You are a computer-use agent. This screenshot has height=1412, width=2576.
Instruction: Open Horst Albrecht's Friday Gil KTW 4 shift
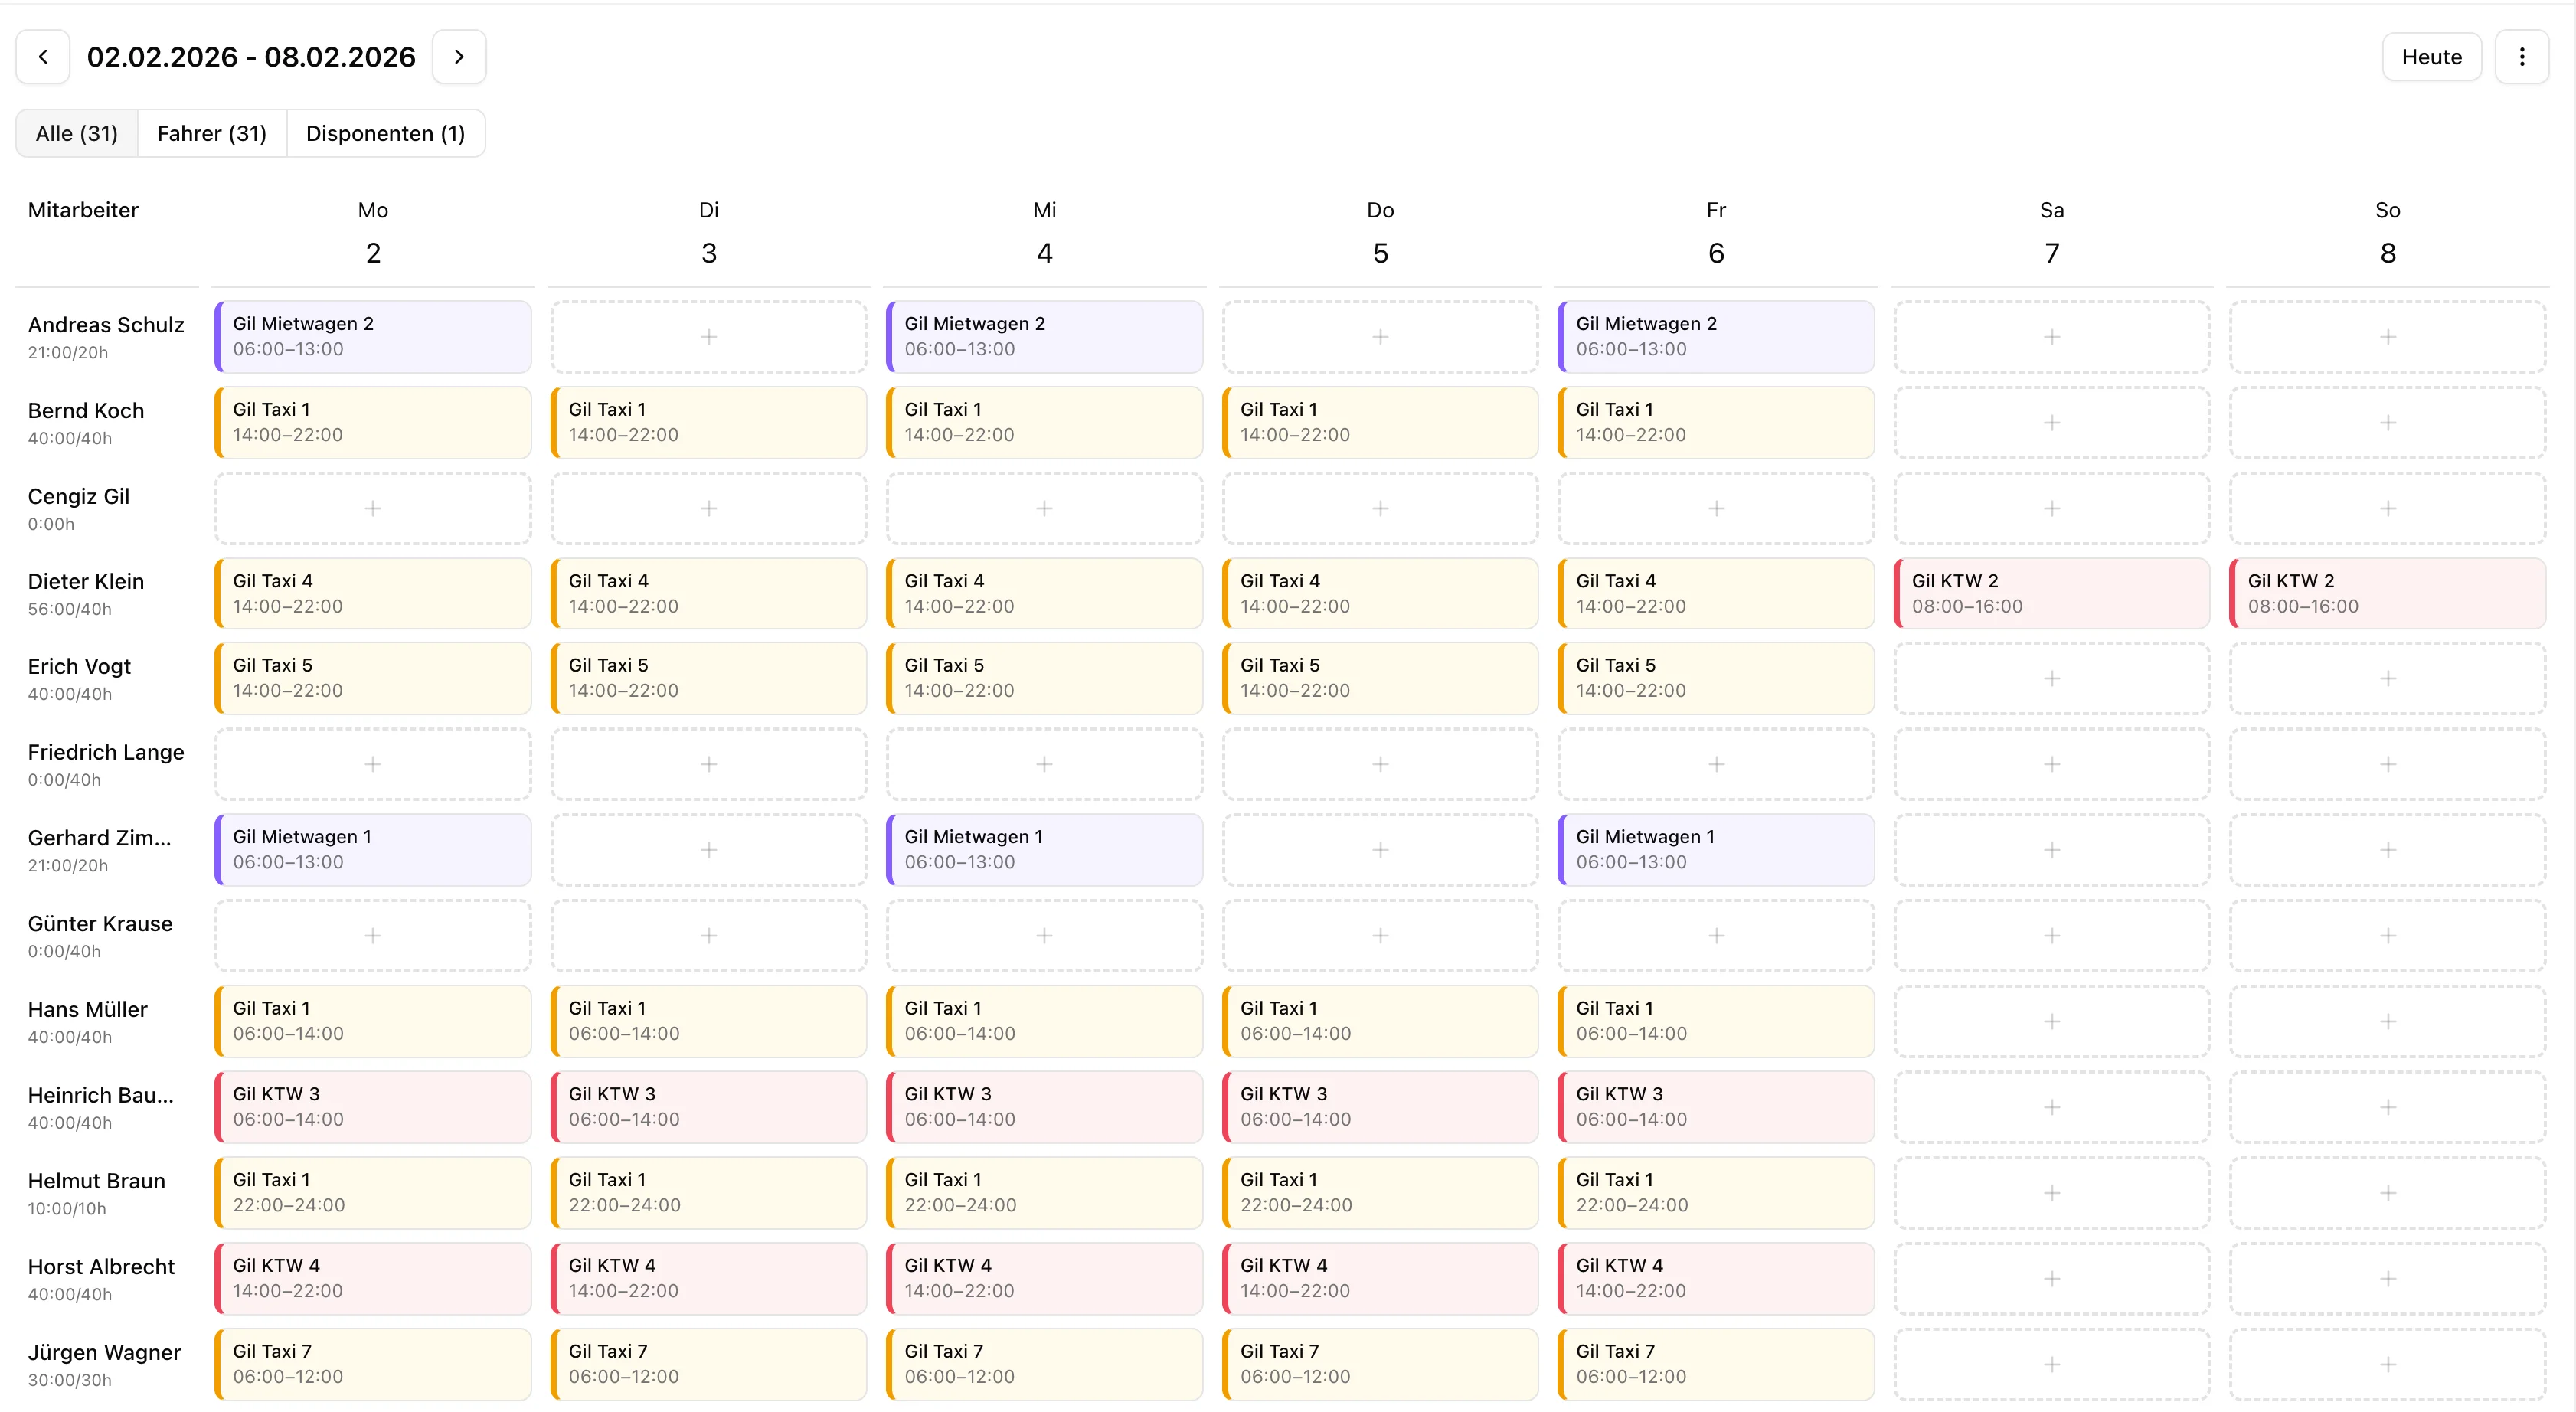point(1716,1278)
